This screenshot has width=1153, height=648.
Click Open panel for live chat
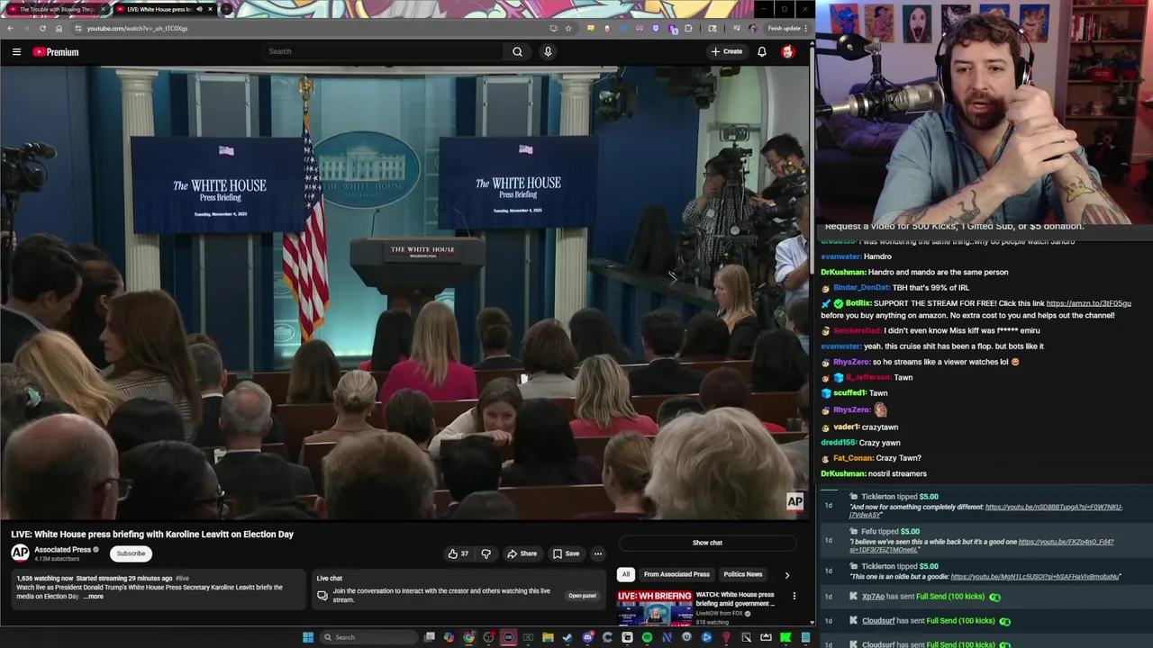pos(582,596)
